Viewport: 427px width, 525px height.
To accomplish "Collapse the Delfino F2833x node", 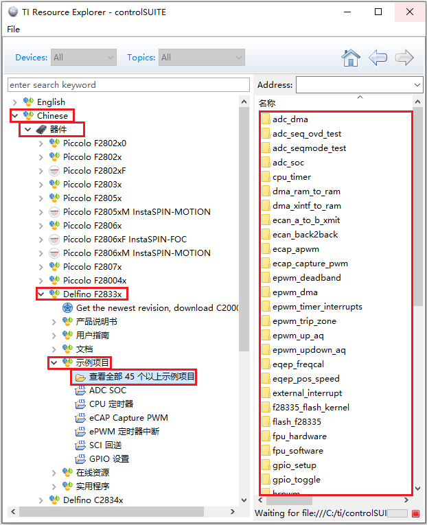I will point(41,294).
